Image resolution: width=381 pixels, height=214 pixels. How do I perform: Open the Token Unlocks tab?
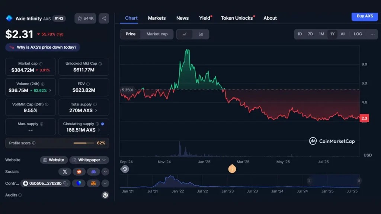click(x=237, y=18)
